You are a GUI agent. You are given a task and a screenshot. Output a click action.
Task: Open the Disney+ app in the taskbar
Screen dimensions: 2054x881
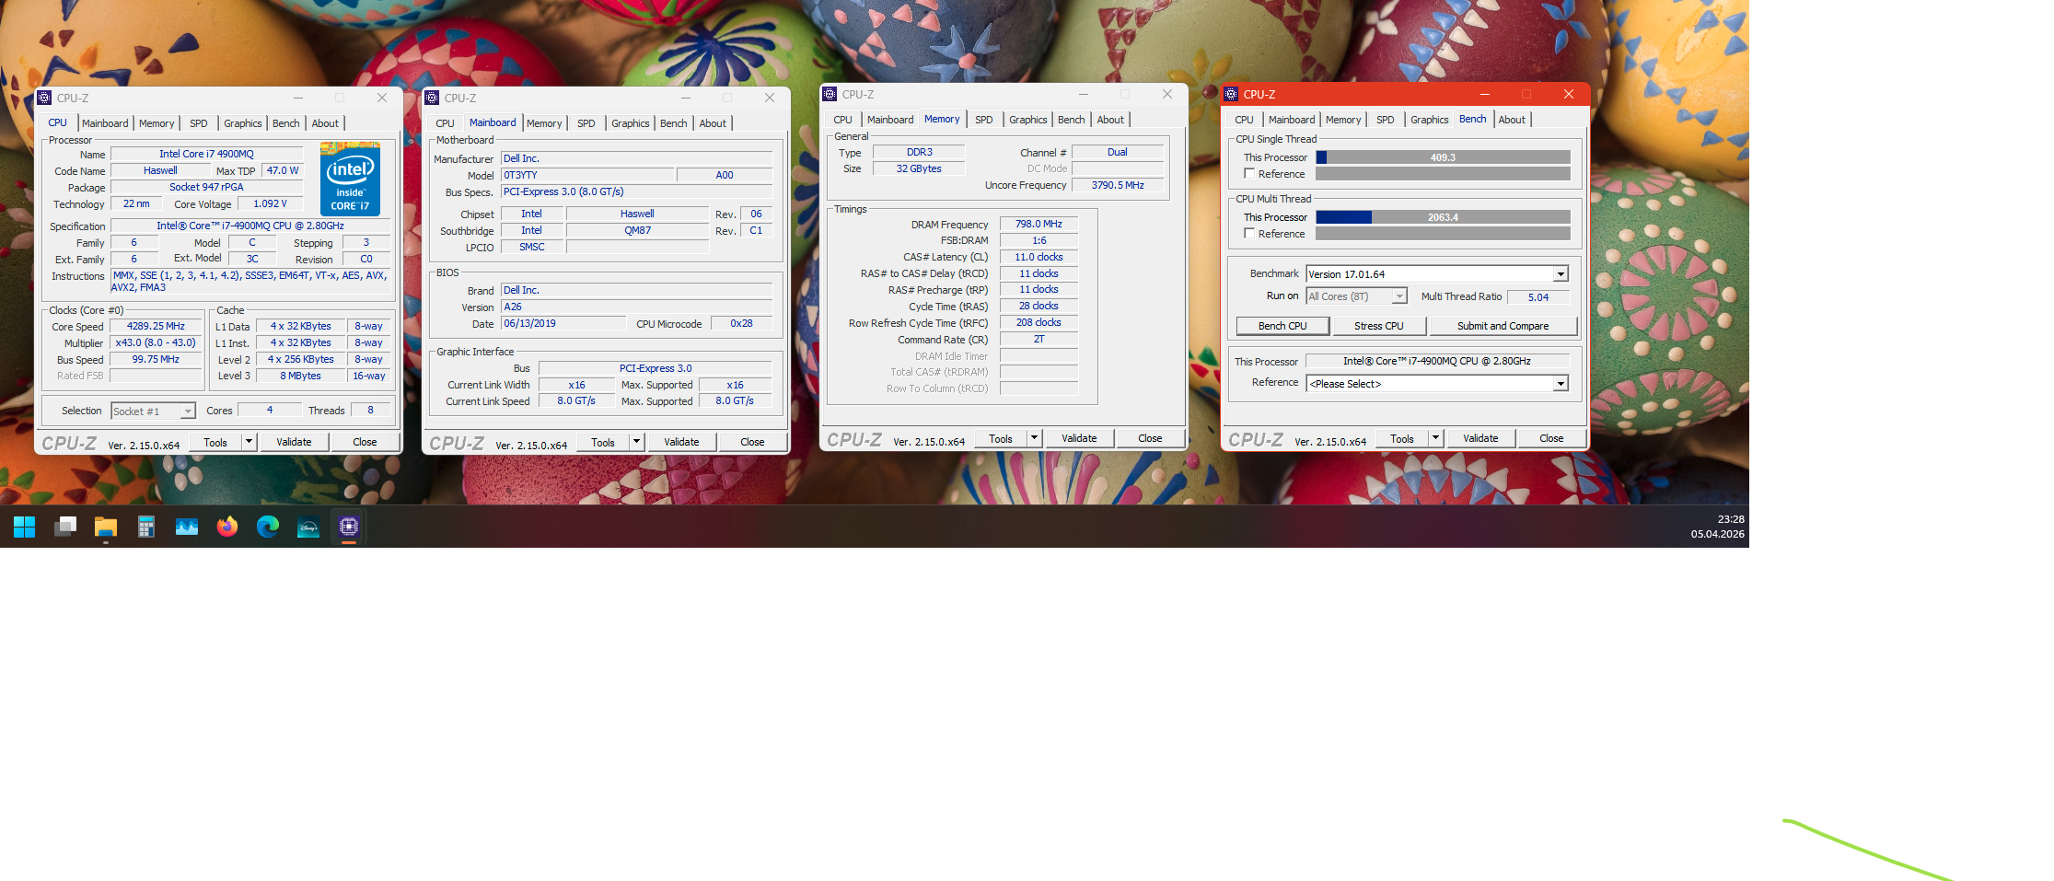tap(308, 527)
